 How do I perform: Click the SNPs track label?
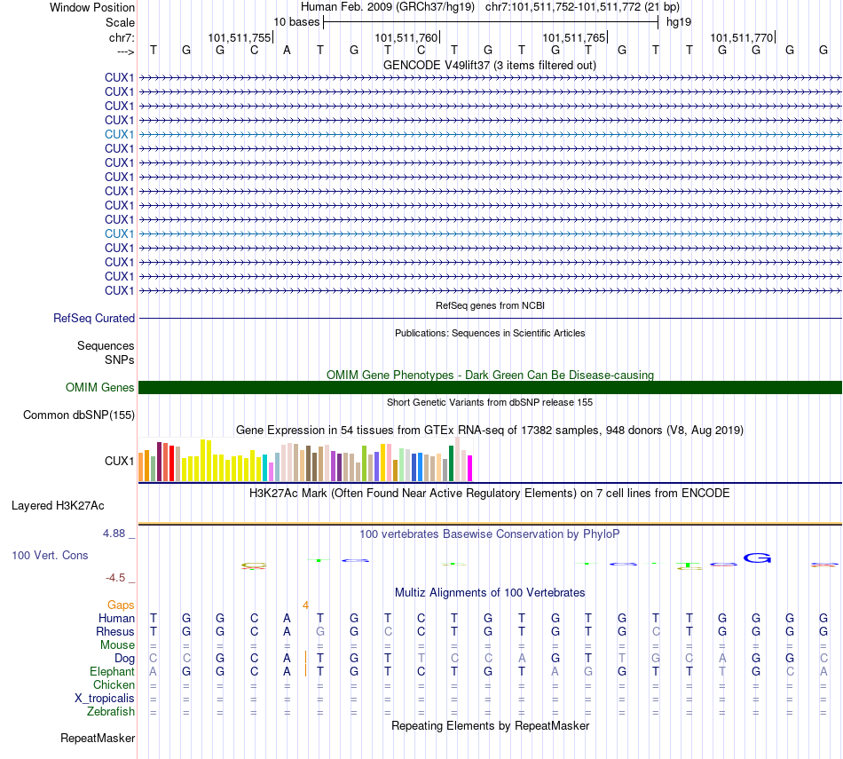pos(120,360)
